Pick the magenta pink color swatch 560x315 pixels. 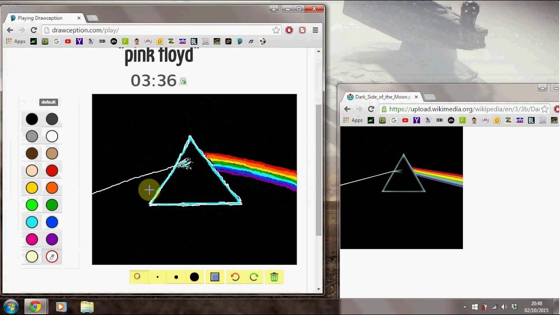(x=32, y=239)
